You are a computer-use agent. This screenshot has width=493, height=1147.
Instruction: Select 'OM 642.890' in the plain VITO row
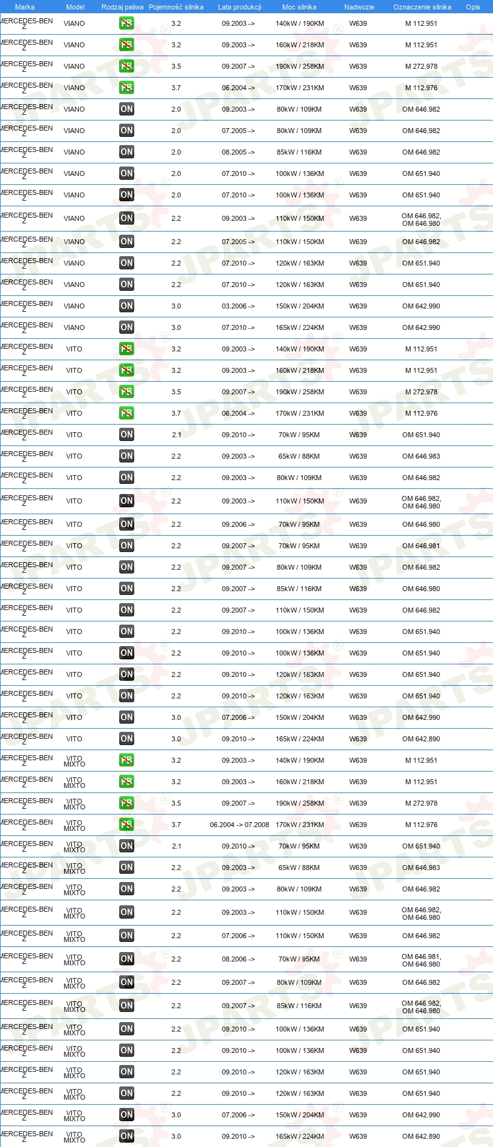coord(421,739)
